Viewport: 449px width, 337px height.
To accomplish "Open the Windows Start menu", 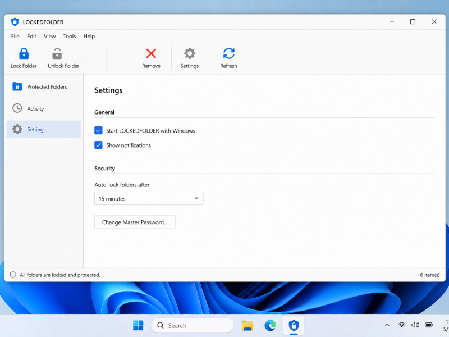I will click(x=138, y=326).
